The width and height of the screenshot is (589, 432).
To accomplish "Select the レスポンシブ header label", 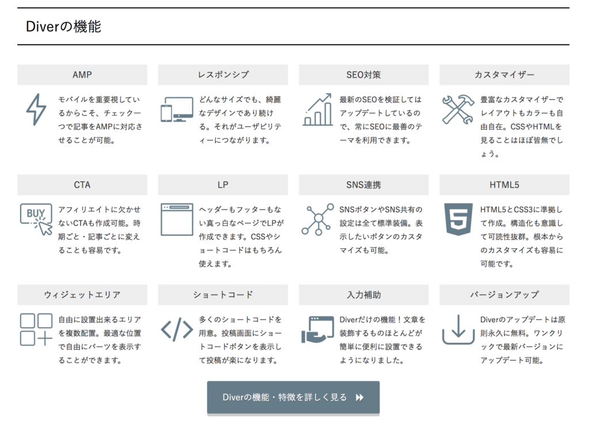I will pos(223,74).
